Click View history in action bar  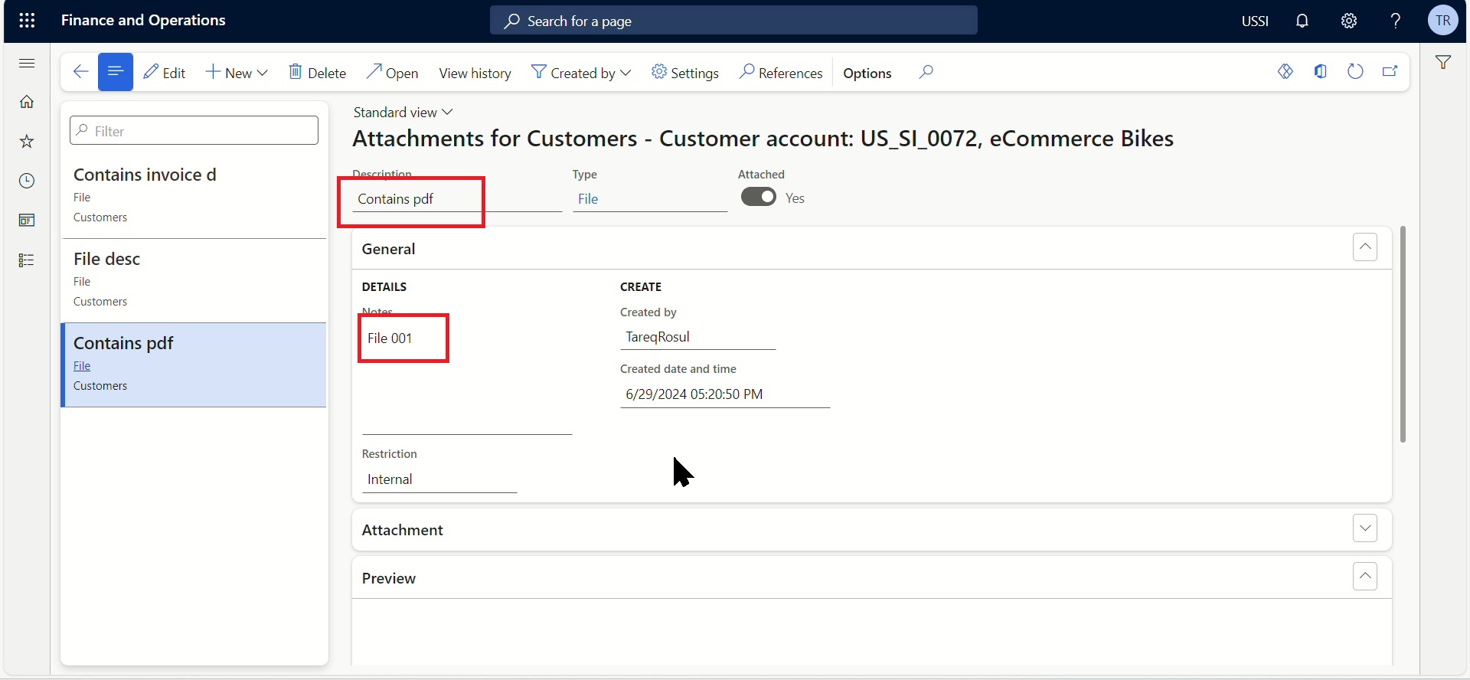(475, 73)
